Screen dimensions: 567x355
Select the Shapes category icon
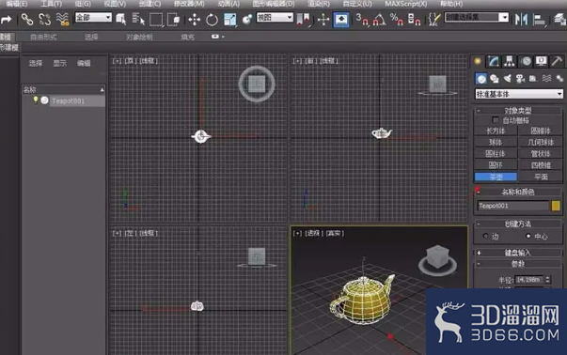click(x=495, y=78)
